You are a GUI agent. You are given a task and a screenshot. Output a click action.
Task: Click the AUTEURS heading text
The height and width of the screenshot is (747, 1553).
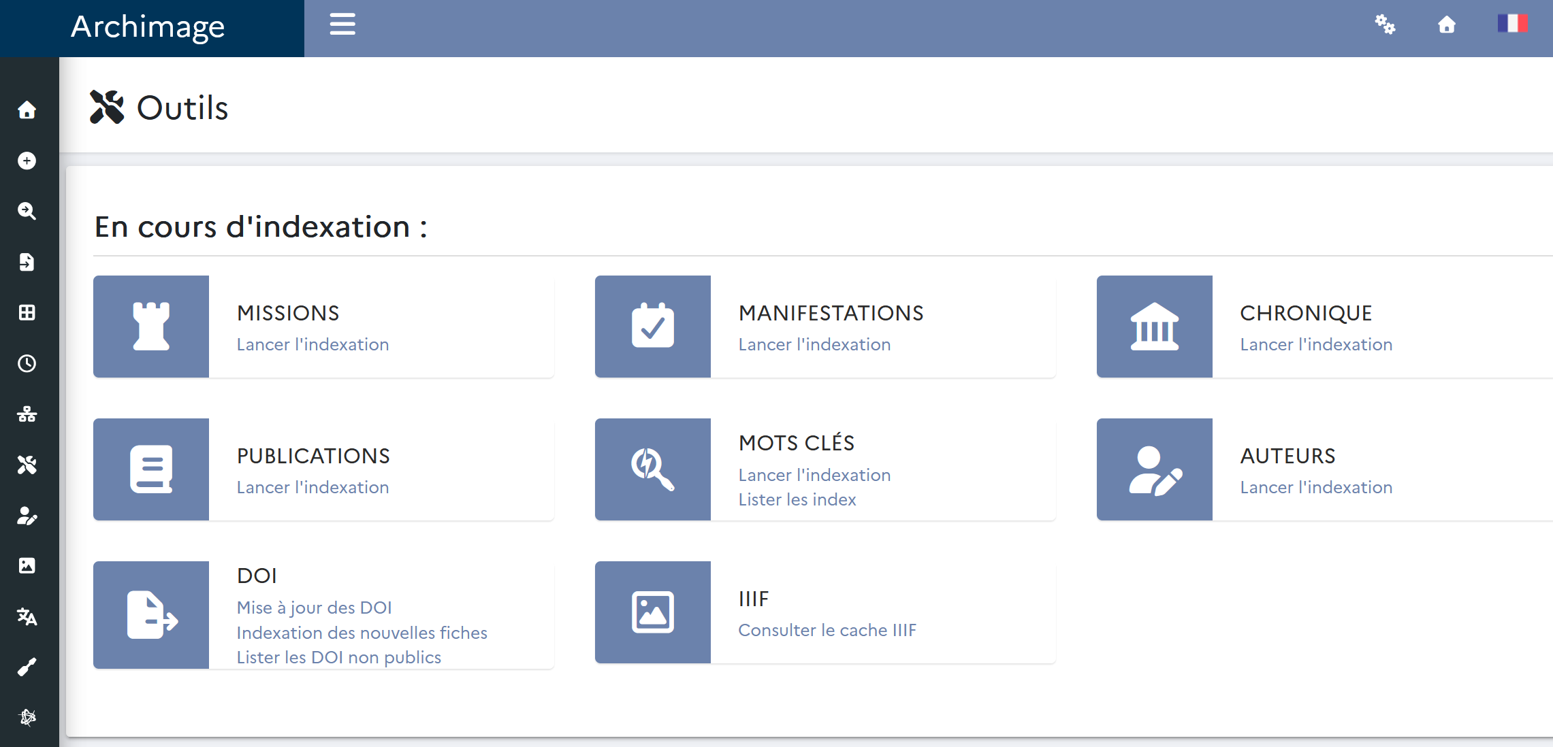1287,456
